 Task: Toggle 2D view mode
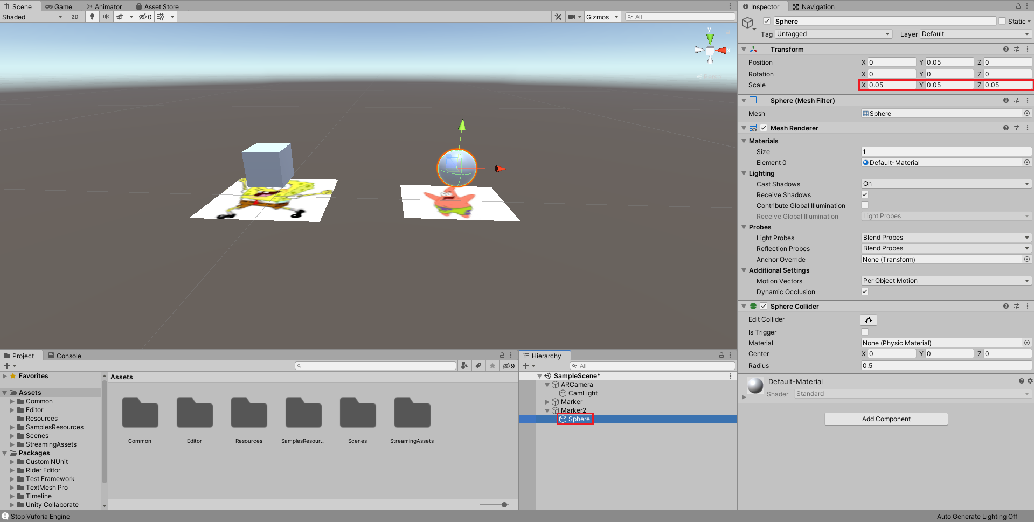pos(75,17)
